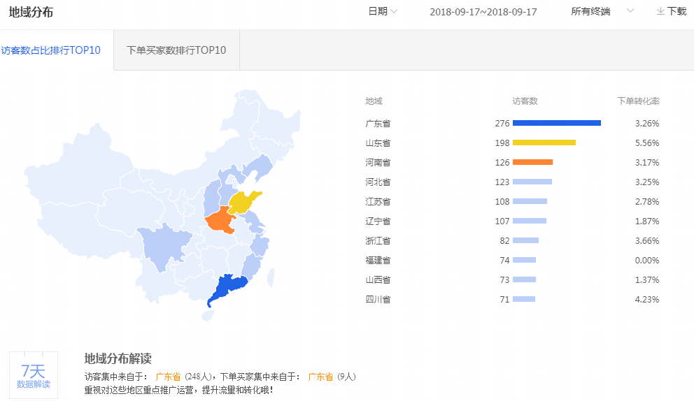Click the 四川省 visitor bar

point(524,299)
